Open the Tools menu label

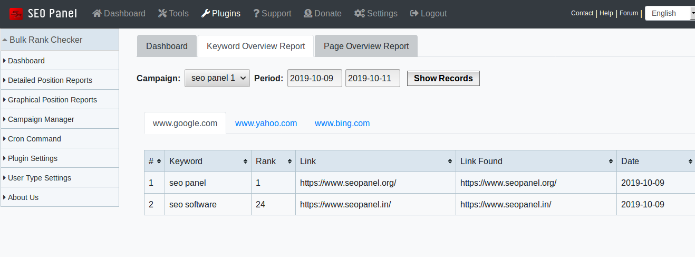coord(179,14)
